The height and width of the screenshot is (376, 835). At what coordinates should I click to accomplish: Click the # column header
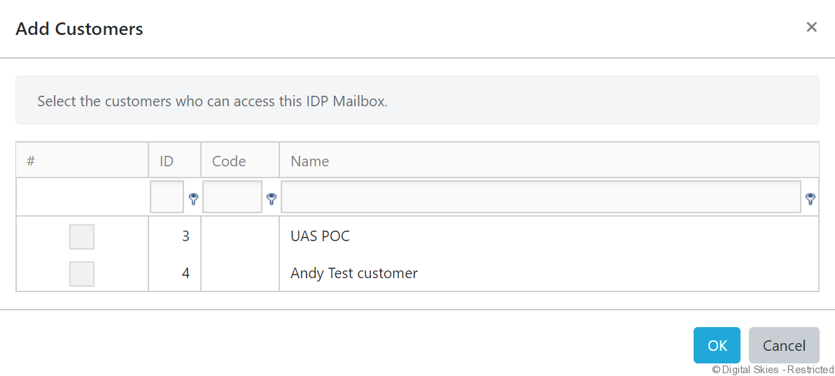coord(31,161)
